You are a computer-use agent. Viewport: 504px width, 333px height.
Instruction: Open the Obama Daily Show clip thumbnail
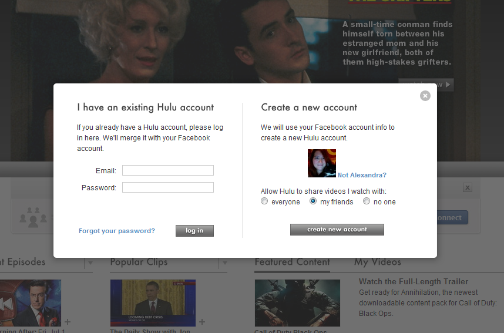click(x=153, y=303)
